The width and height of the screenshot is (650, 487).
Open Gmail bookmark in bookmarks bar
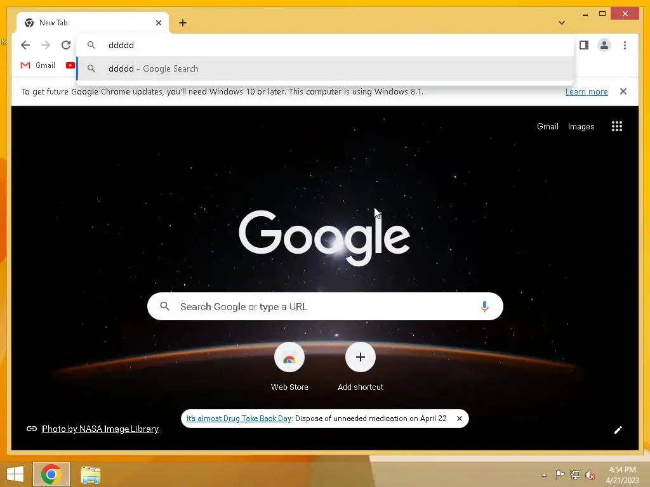(x=37, y=65)
